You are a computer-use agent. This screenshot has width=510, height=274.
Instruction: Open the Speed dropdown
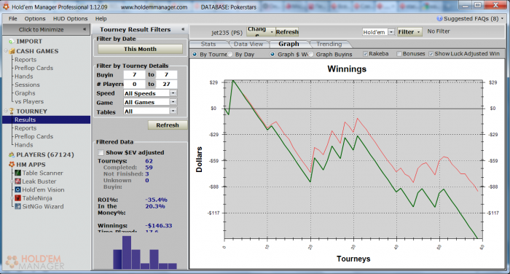point(173,93)
